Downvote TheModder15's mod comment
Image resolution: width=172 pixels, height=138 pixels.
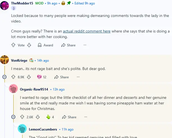pyautogui.click(x=29, y=45)
